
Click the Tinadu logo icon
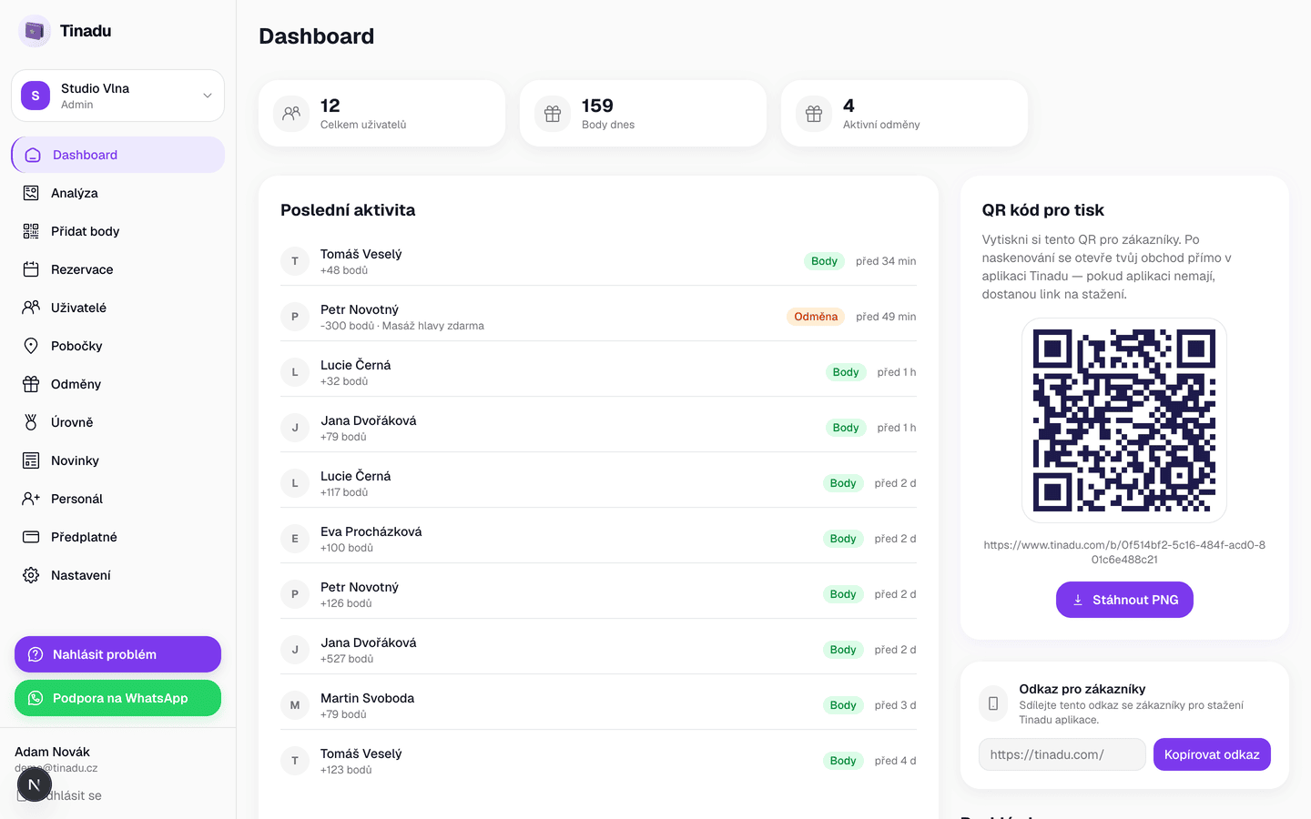point(35,31)
